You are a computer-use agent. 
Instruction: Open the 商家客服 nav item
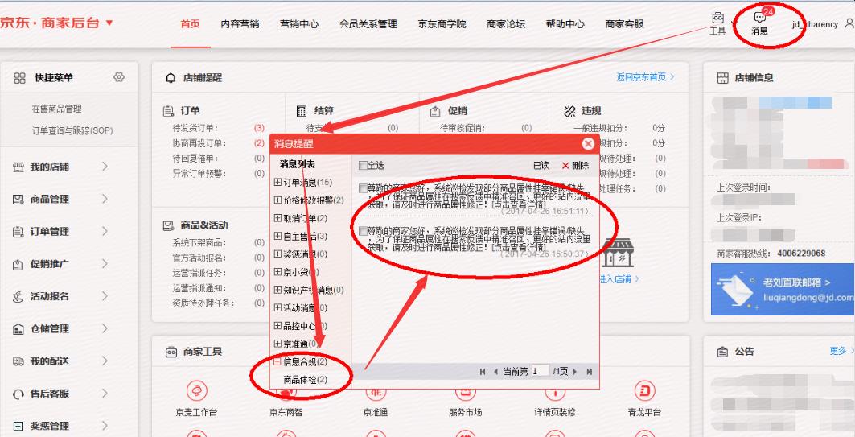coord(625,24)
